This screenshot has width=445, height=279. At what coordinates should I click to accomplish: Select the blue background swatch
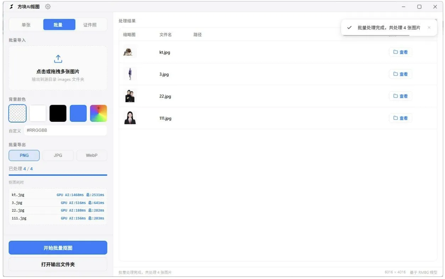click(x=78, y=113)
